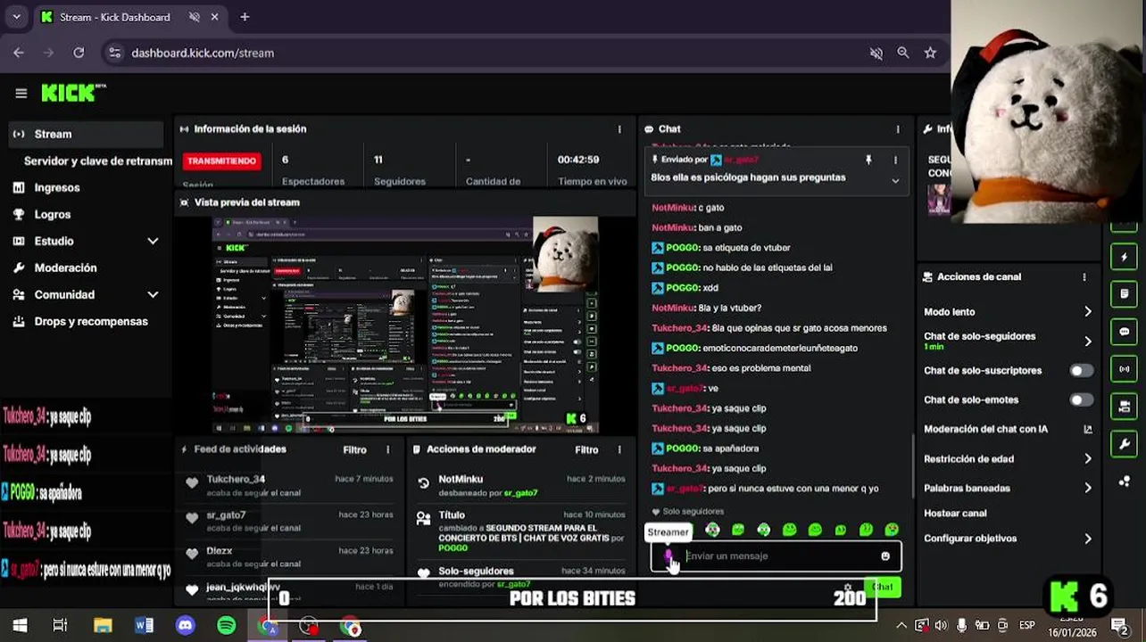Viewport: 1146px width, 642px height.
Task: Open Windows Start menu
Action: tap(20, 626)
